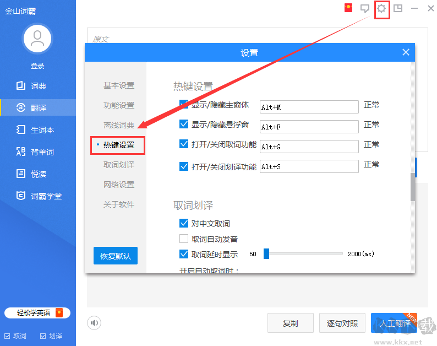
Task: Select 网络设置 in settings list
Action: 119,185
